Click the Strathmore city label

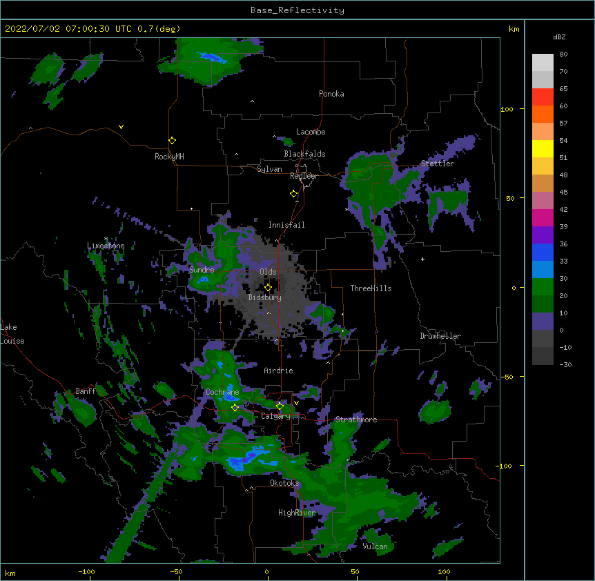[x=356, y=420]
